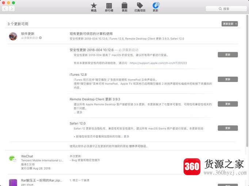Image resolution: width=249 pixels, height=186 pixels.
Task: Click restart-required icon under 软件更新
Action: tap(40, 38)
